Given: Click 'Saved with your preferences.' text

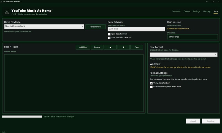Looking at the screenshot, I should [161, 76].
